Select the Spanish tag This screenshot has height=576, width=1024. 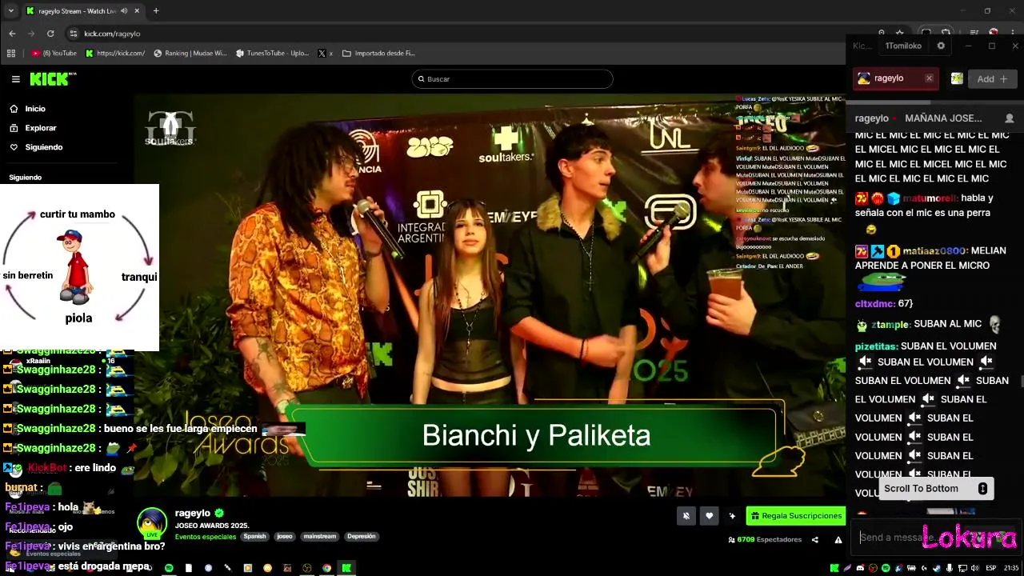click(254, 537)
